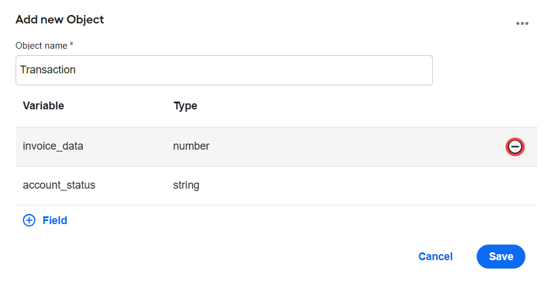Click the circled plus icon beside Field
Image resolution: width=553 pixels, height=283 pixels.
point(29,221)
